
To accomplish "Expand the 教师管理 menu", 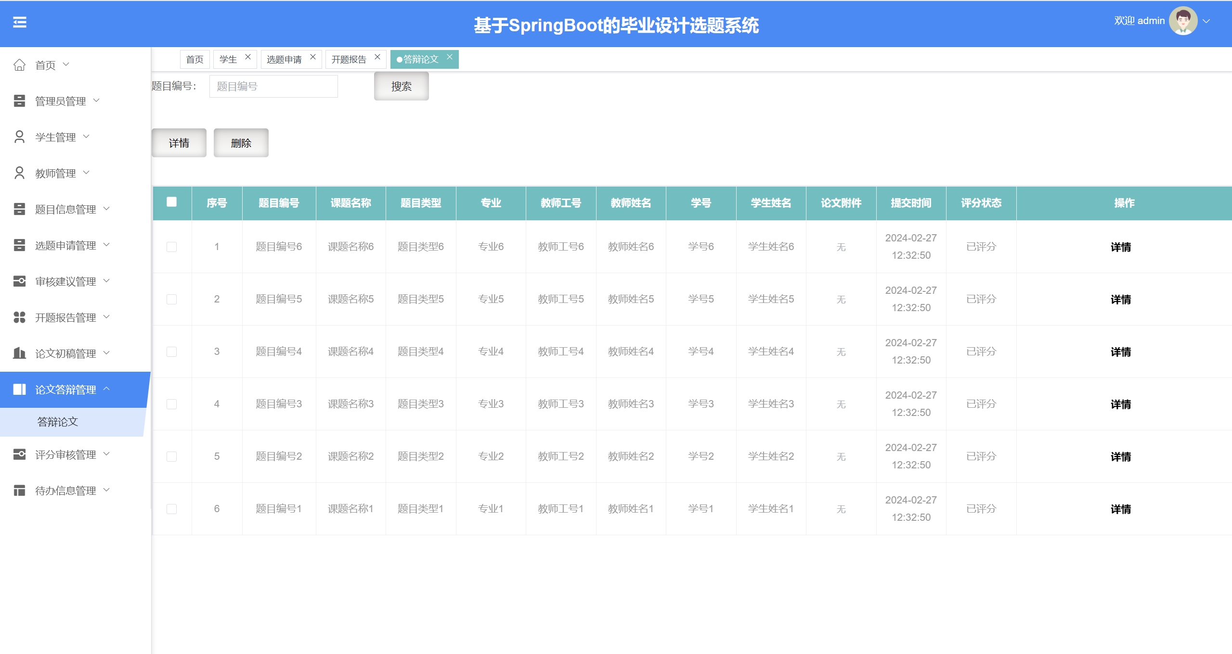I will [87, 173].
